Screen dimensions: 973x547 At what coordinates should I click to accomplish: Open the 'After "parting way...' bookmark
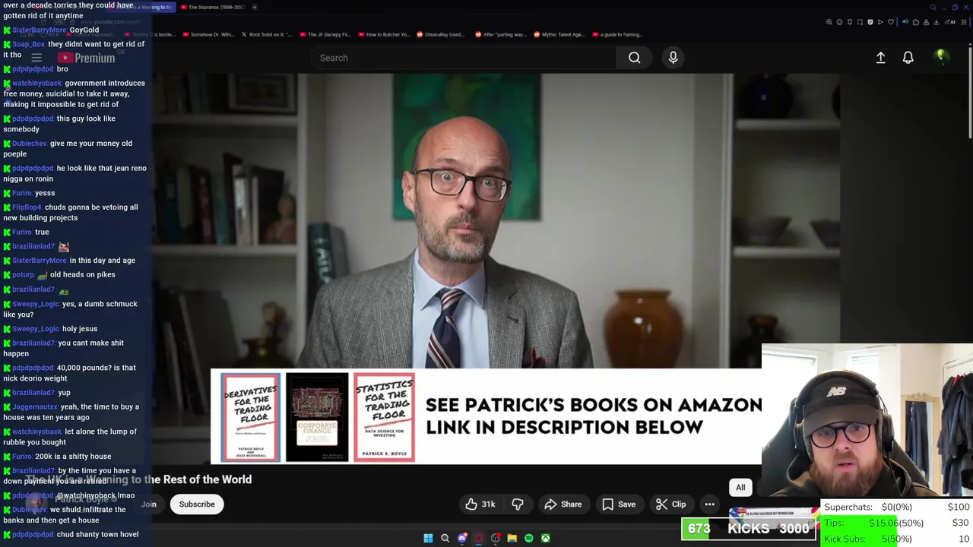point(499,34)
